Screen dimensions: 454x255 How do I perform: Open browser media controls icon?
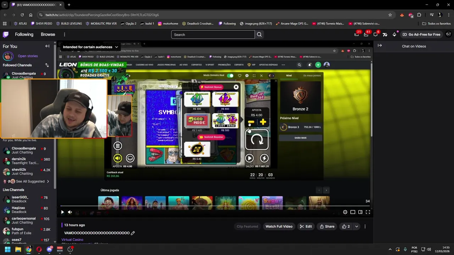tap(432, 15)
